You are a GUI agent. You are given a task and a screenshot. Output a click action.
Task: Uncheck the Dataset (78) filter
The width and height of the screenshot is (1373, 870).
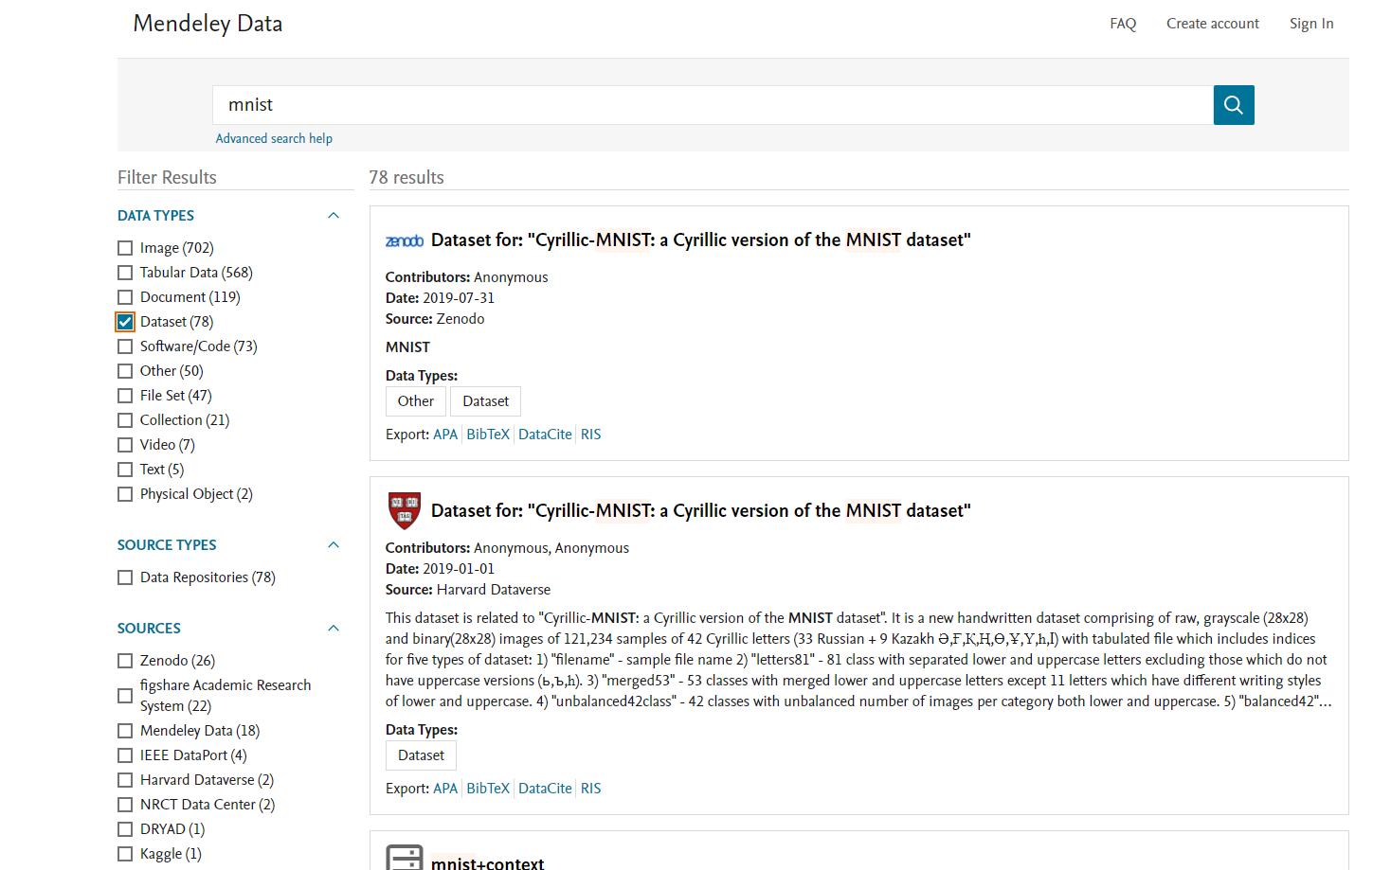click(125, 322)
